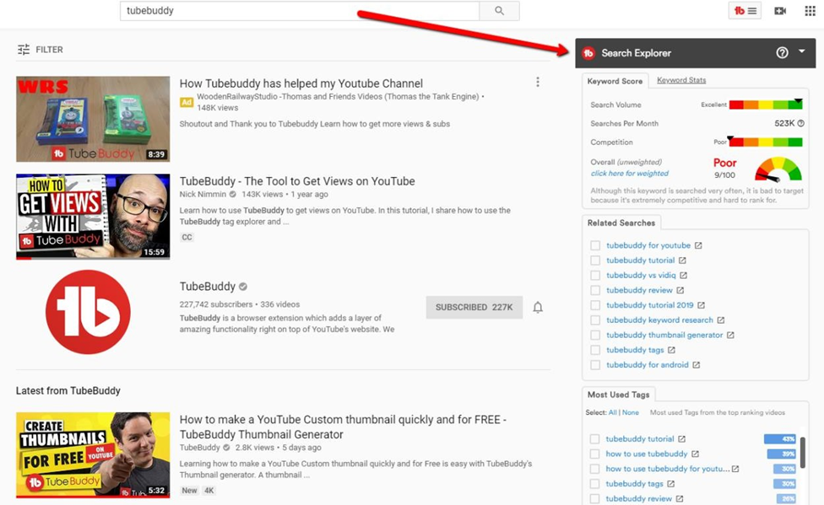Open 'how to use tubebuddy' tag external icon
This screenshot has width=824, height=505.
(696, 454)
